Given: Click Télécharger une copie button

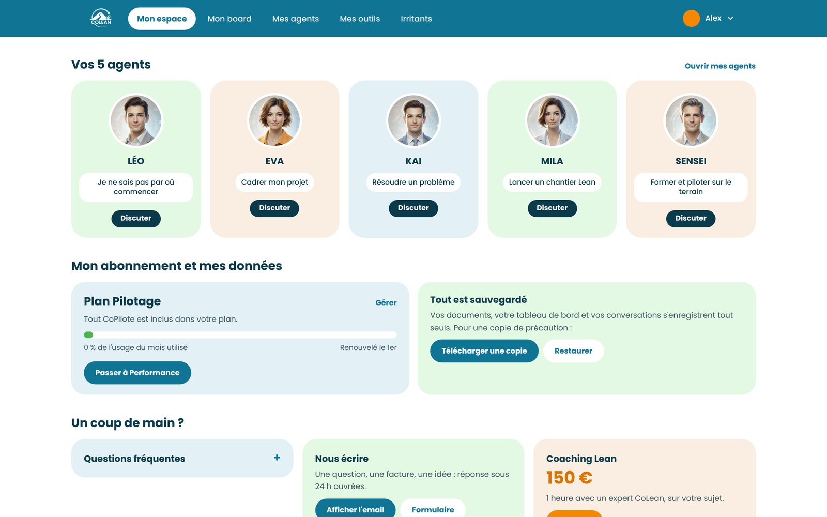Looking at the screenshot, I should [x=484, y=351].
